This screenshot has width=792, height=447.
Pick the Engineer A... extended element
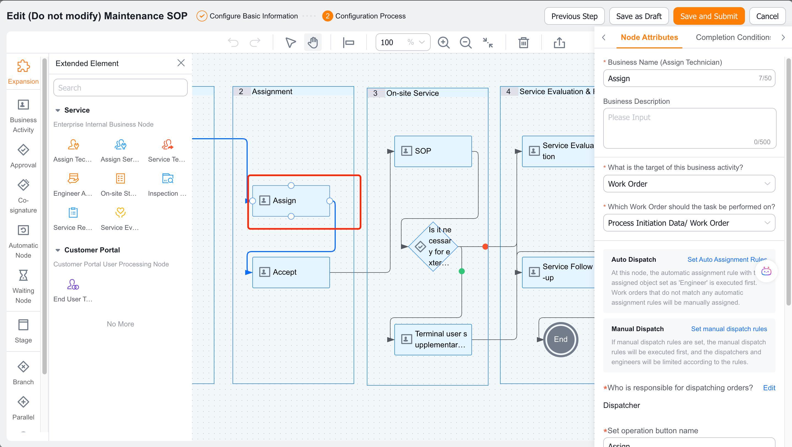(73, 185)
